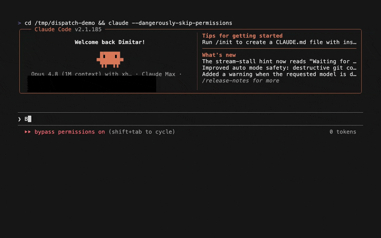Click the 'Claude Code' title label
This screenshot has width=381, height=238.
[x=53, y=29]
